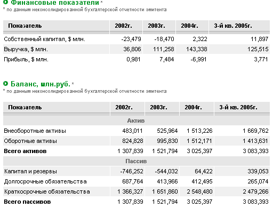Screen dimensions: 273x208
Task: Click the Пассив section header
Action: coord(136,161)
